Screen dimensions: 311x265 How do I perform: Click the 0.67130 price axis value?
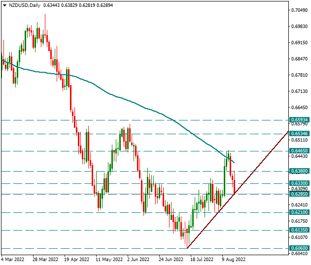tap(299, 91)
